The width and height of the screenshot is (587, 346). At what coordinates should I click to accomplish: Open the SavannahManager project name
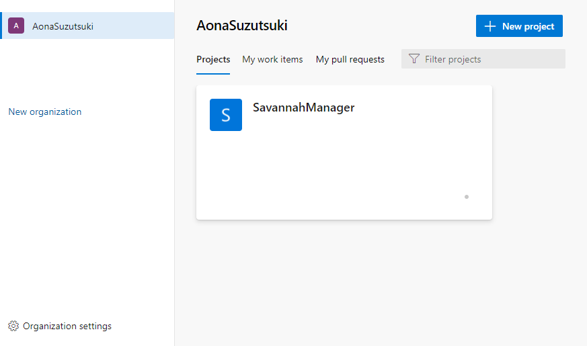(304, 107)
